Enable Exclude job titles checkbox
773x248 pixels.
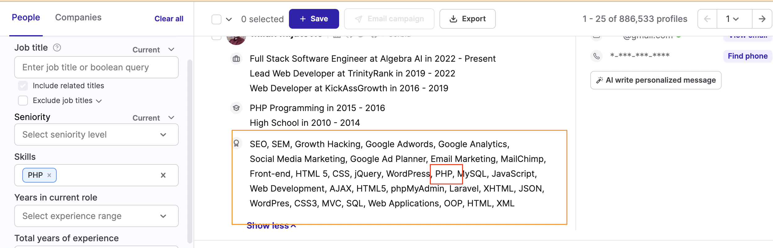click(x=23, y=101)
